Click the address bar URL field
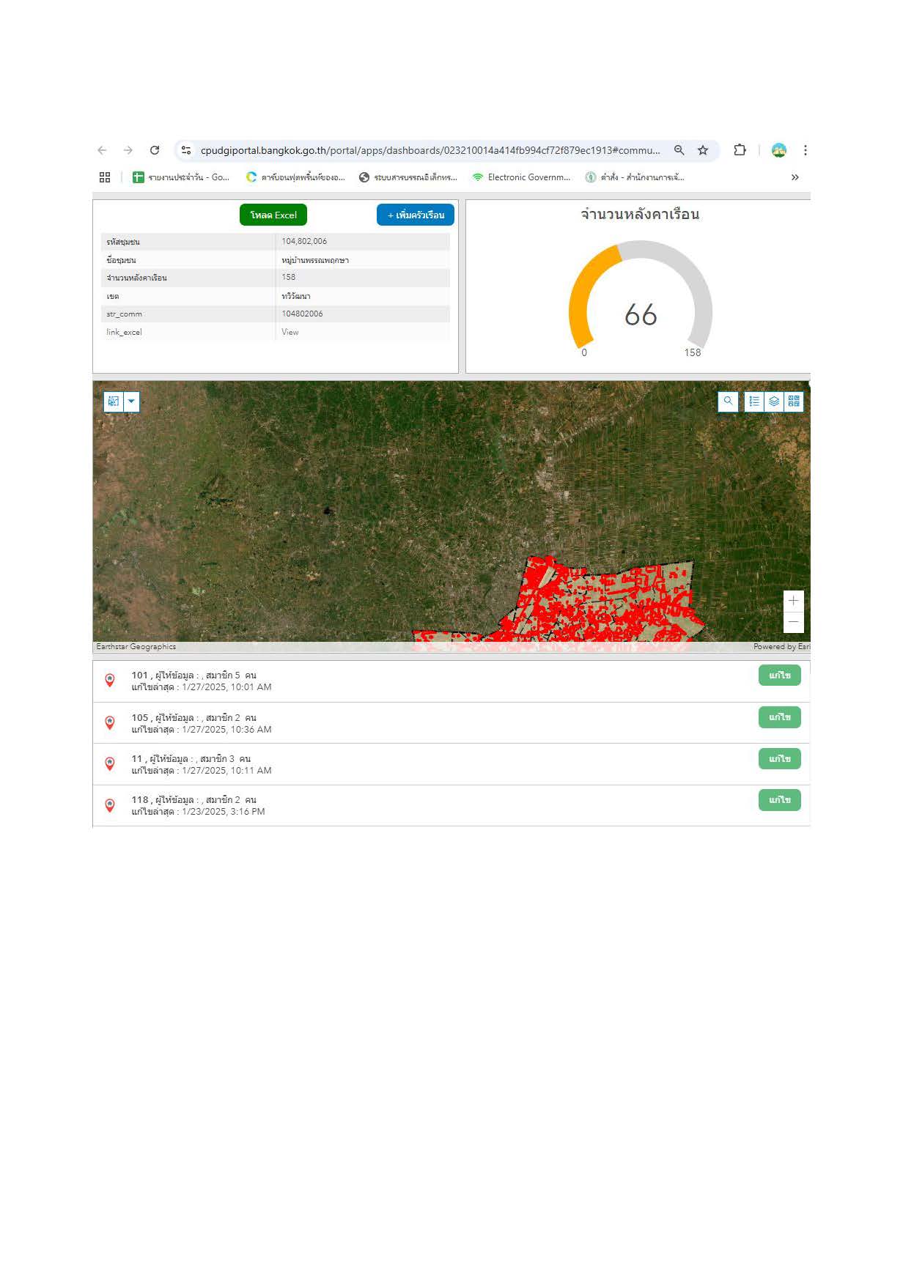Image resolution: width=903 pixels, height=1277 pixels. pyautogui.click(x=430, y=150)
